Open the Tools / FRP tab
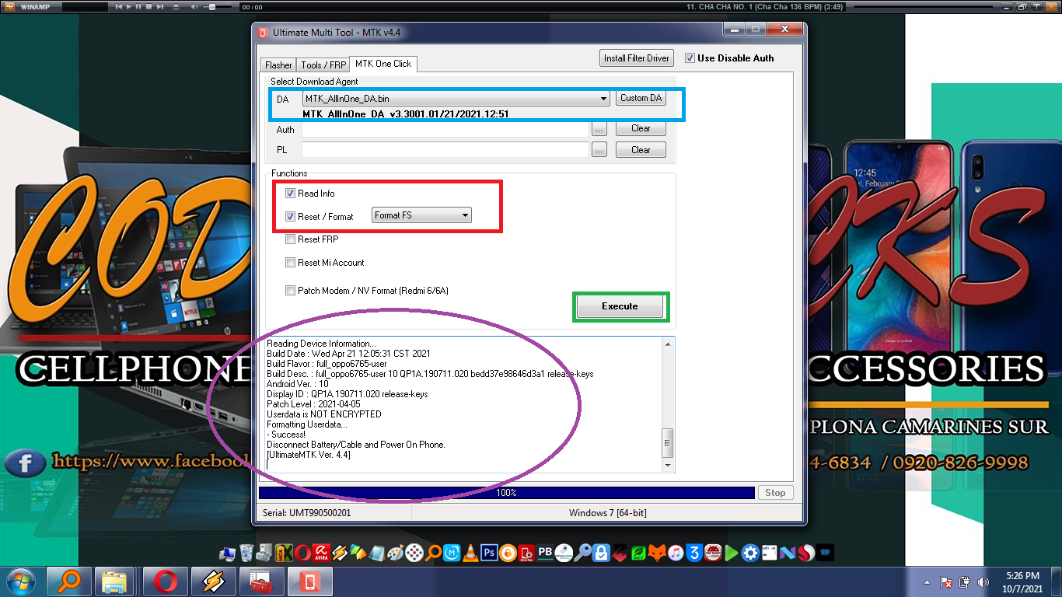Screen dimensions: 1062x597 [x=323, y=65]
